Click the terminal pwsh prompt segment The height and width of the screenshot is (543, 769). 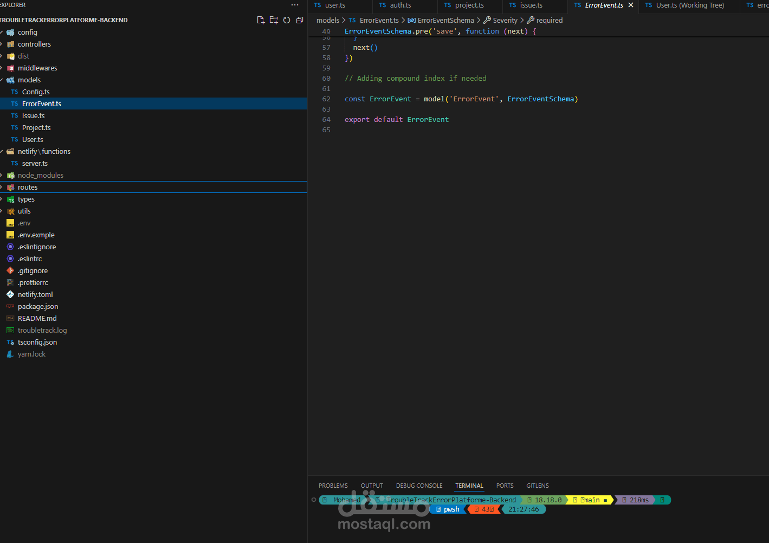click(448, 509)
